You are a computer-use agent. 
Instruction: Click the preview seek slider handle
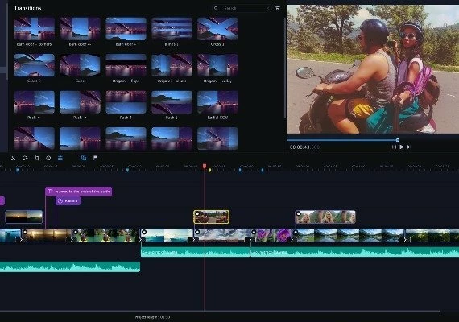398,140
